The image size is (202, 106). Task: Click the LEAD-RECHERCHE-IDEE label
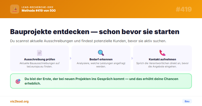[x=37, y=7]
